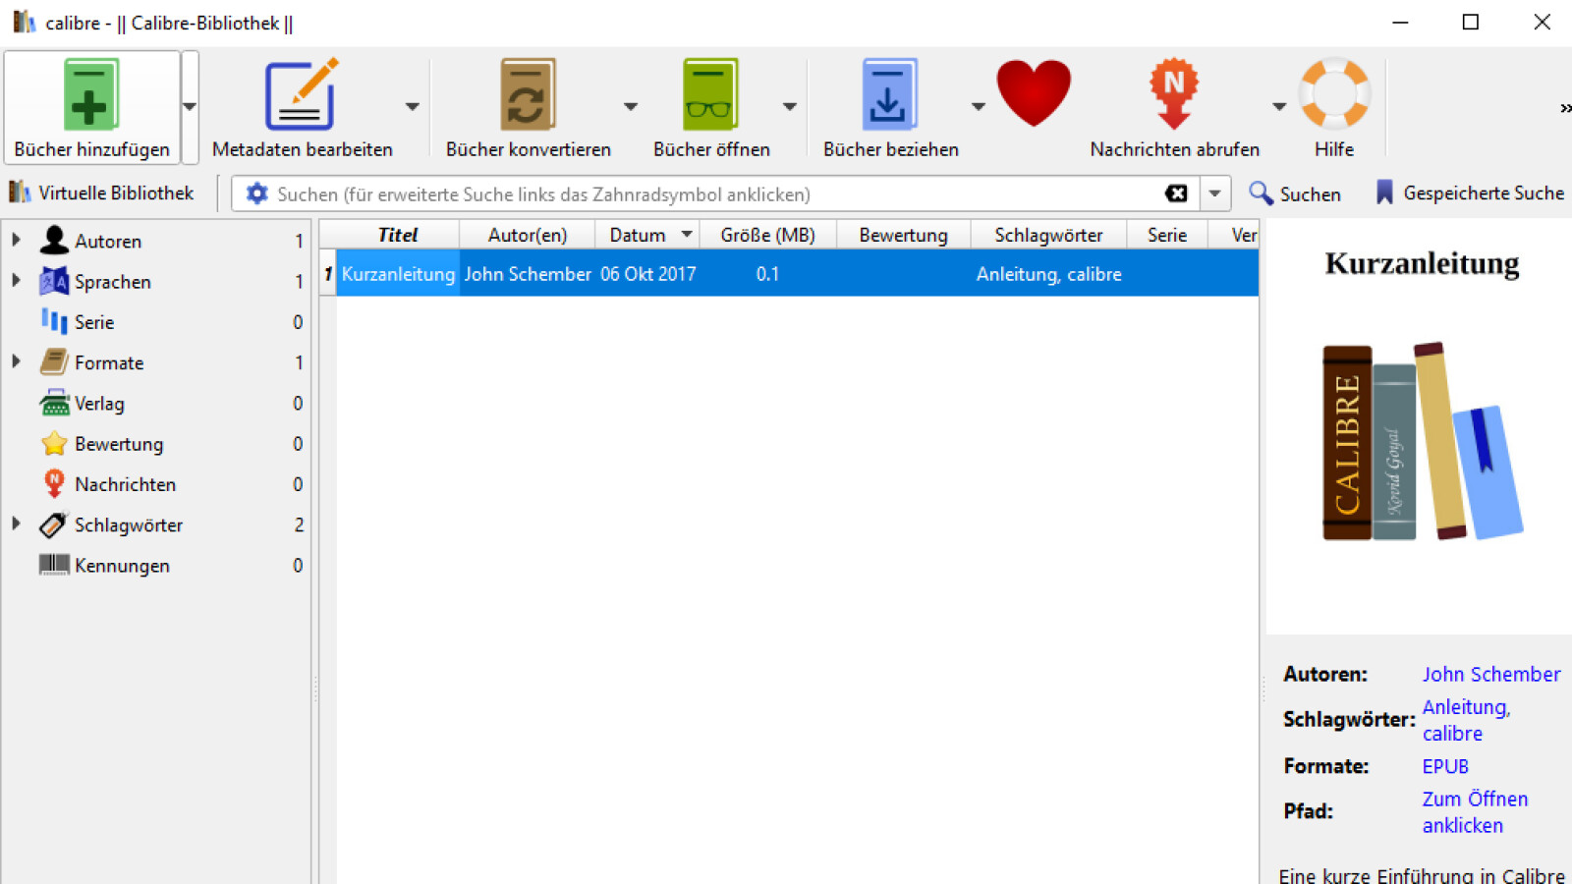Click the John Schember author cell in the list
Image resolution: width=1572 pixels, height=884 pixels.
(x=528, y=274)
